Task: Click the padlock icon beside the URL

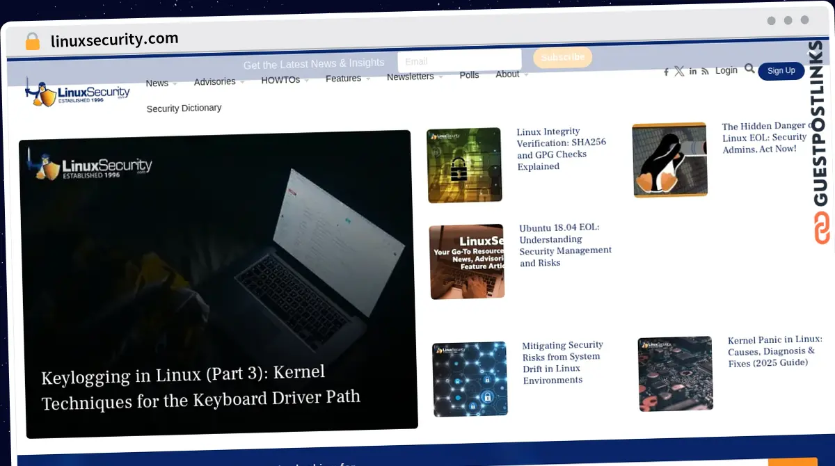Action: click(33, 41)
